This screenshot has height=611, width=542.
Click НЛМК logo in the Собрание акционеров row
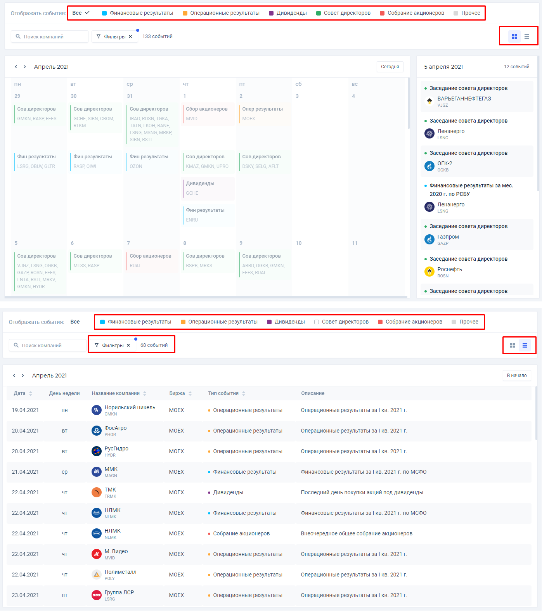[x=97, y=533]
